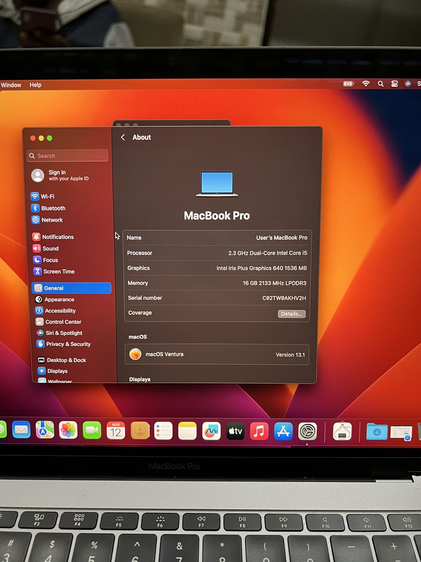The image size is (421, 562).
Task: Click the MacBook Pro image in About
Action: [x=217, y=184]
